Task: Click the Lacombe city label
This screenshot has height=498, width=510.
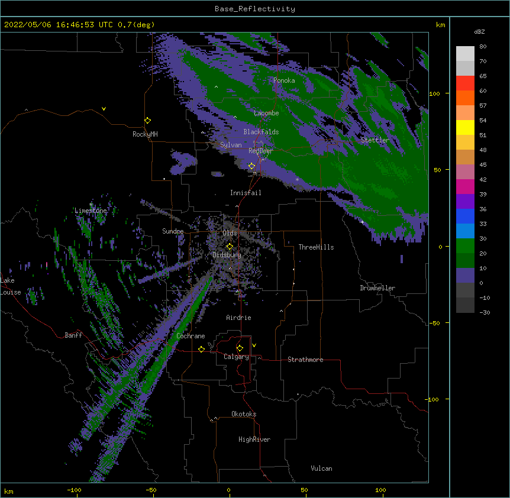Action: [x=266, y=113]
